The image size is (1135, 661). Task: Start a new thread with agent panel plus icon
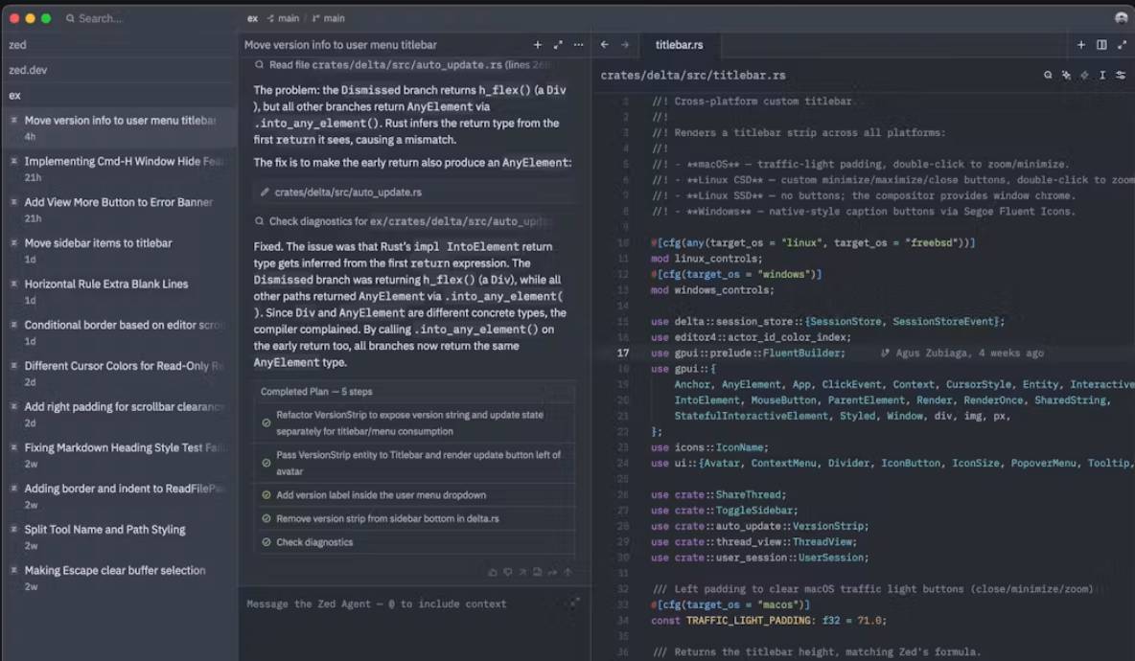tap(537, 45)
